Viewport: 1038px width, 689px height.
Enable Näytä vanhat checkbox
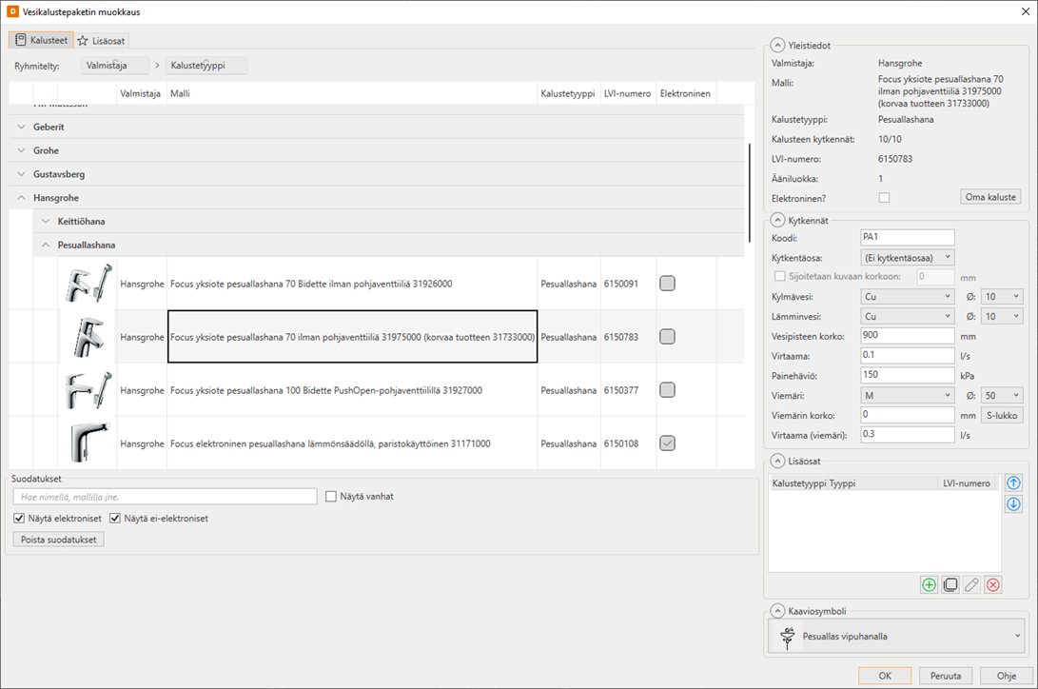click(x=331, y=497)
